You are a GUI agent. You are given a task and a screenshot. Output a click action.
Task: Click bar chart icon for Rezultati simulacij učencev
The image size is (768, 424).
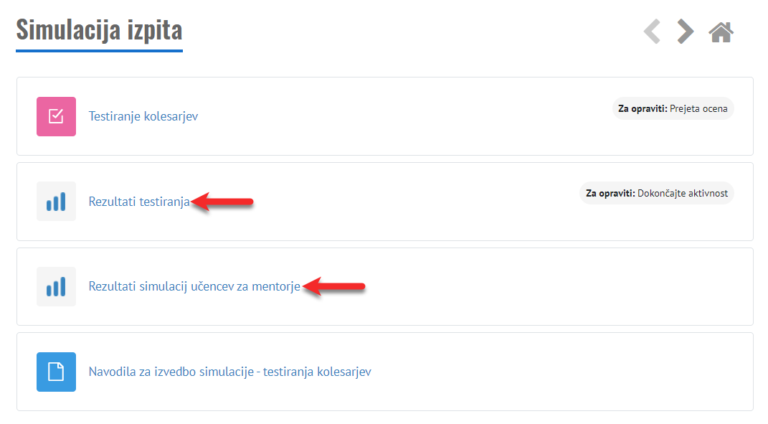tap(56, 287)
